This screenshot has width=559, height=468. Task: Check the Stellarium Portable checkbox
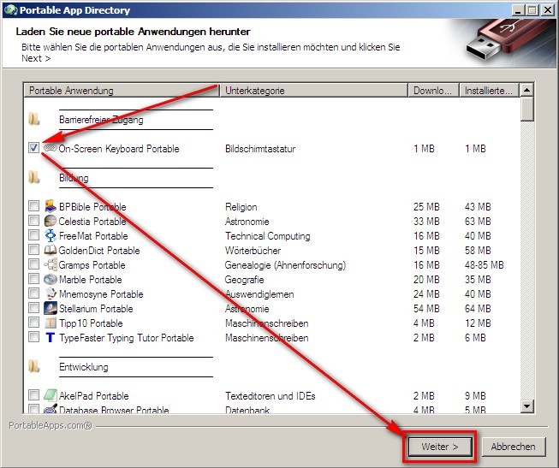pos(34,307)
